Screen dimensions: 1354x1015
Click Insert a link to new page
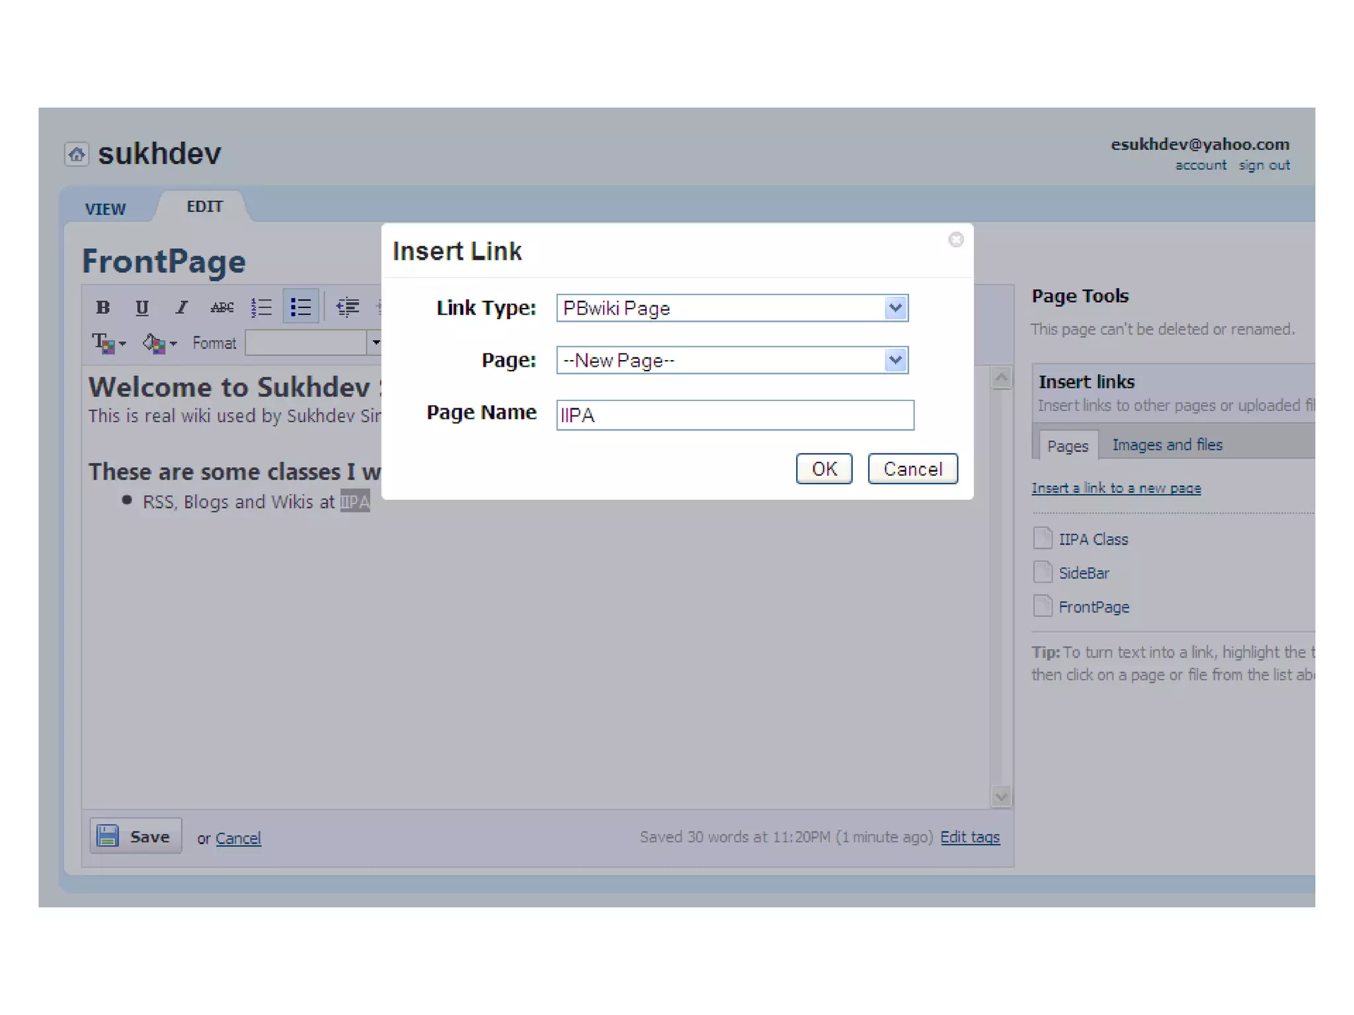coord(1116,488)
